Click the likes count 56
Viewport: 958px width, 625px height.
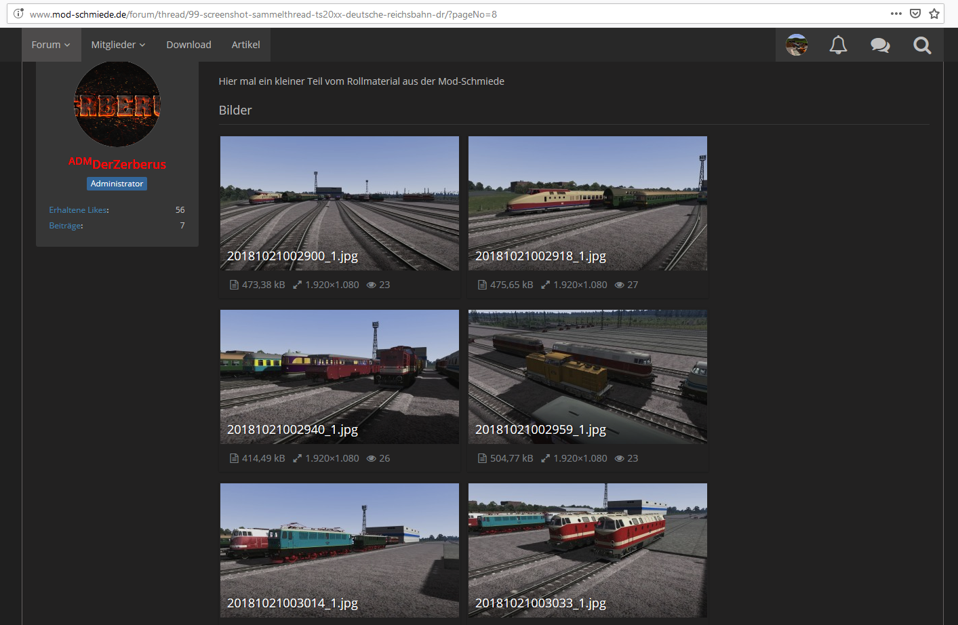[180, 210]
